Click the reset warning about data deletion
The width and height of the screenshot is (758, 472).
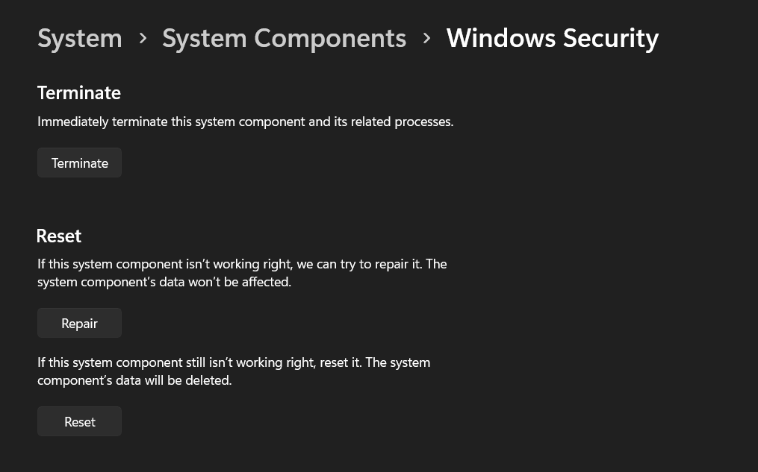click(x=234, y=371)
